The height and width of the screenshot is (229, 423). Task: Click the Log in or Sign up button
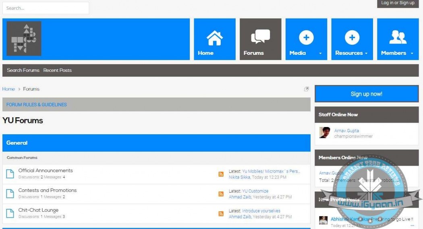398,3
